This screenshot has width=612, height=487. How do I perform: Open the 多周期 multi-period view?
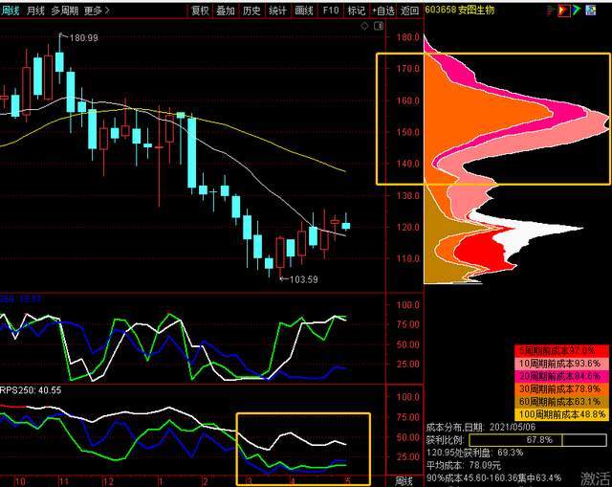tap(64, 11)
